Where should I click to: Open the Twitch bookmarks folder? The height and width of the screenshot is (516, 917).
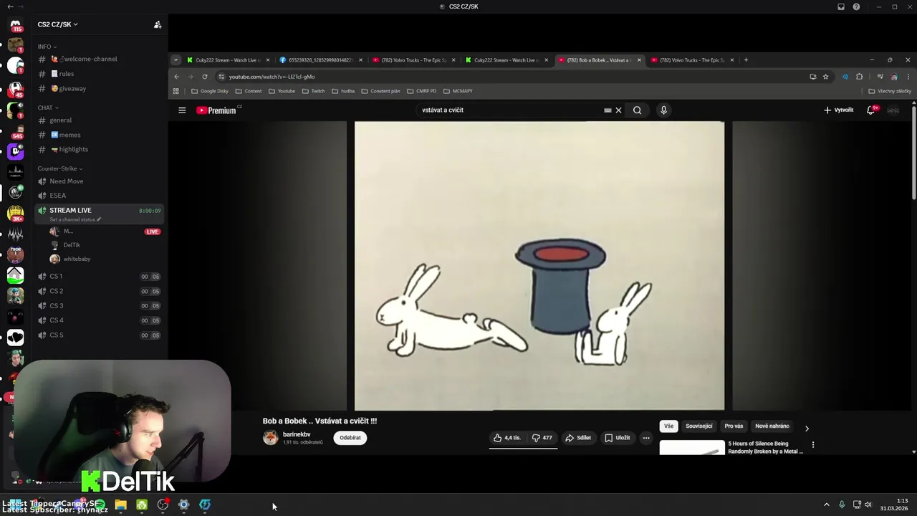click(314, 91)
